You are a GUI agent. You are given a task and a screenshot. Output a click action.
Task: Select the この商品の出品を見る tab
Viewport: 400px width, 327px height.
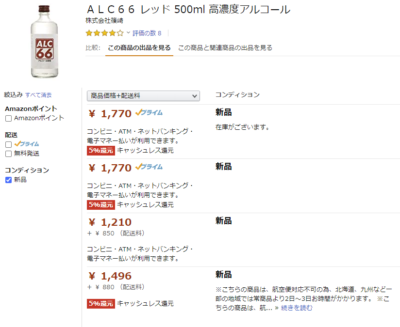[x=139, y=48]
